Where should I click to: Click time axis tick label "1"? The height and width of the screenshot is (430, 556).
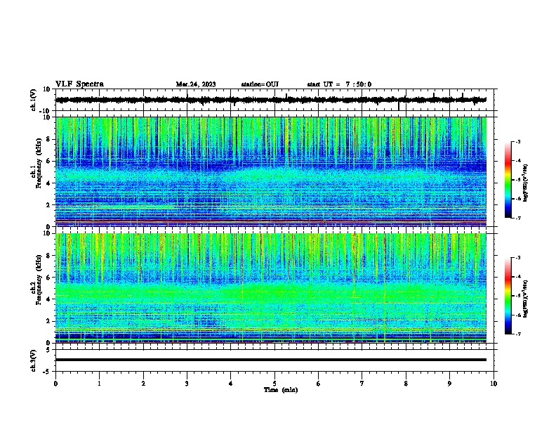tap(99, 384)
